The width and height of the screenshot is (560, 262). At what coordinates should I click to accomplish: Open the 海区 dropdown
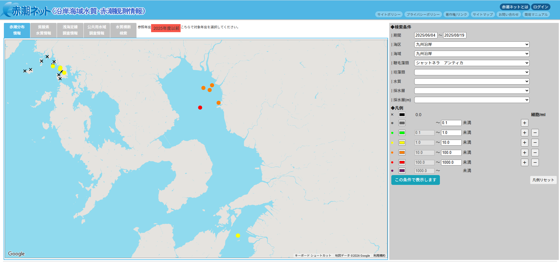[x=472, y=44]
